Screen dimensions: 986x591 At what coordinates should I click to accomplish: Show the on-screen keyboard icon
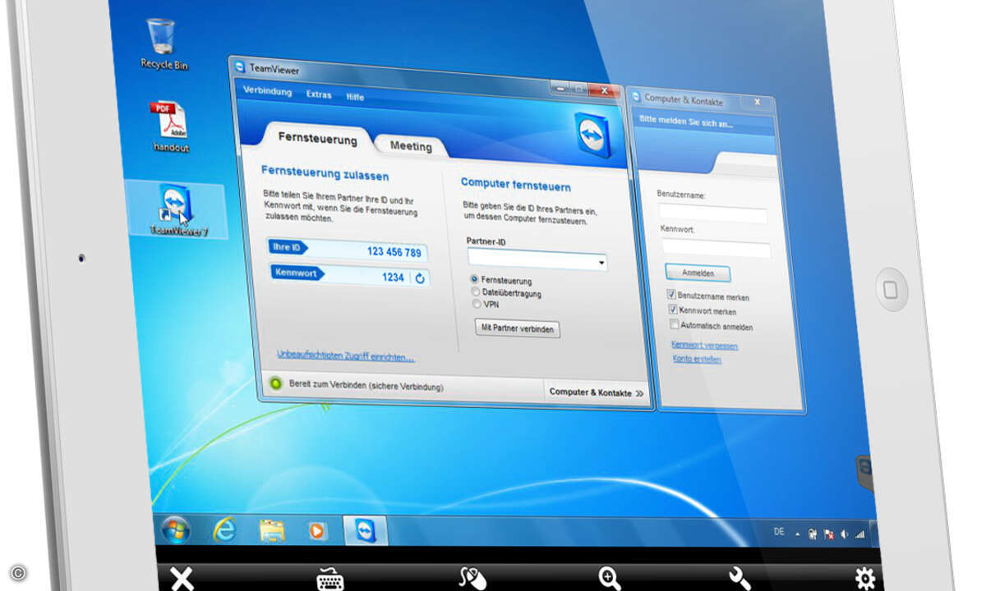[329, 580]
